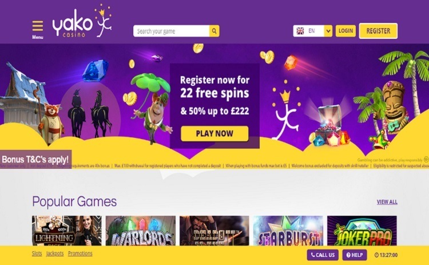
Task: Go to Jackpots in bottom bar
Action: point(55,254)
